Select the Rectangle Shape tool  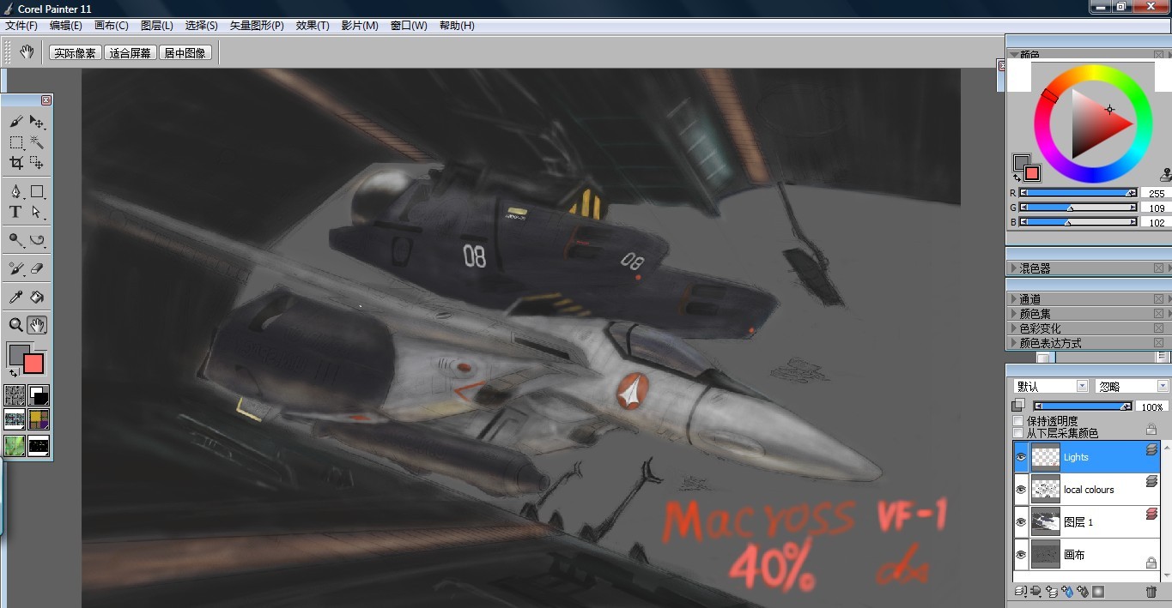37,191
